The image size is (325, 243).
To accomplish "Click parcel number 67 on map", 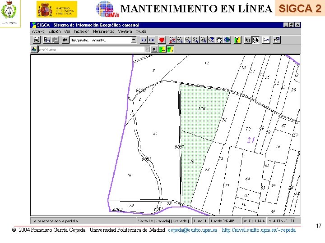I will [x=283, y=126].
